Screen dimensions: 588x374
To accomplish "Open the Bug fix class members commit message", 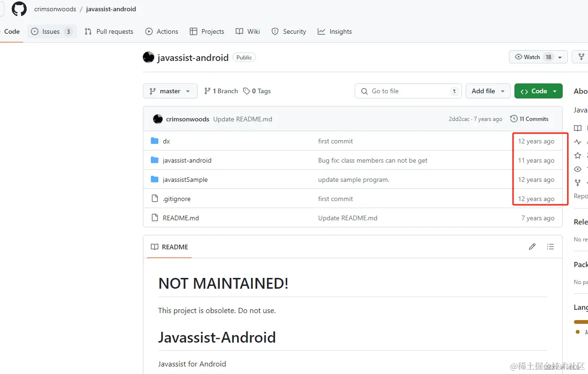I will [373, 160].
